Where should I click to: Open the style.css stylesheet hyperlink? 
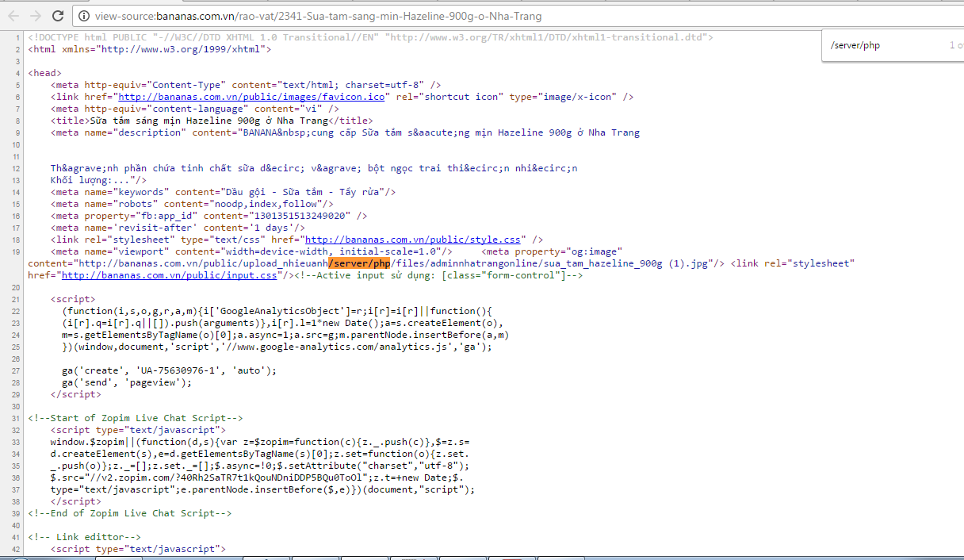coord(414,239)
